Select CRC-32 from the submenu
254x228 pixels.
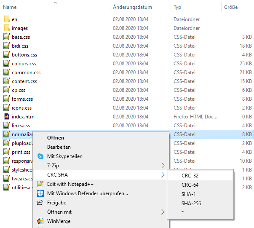(190, 176)
